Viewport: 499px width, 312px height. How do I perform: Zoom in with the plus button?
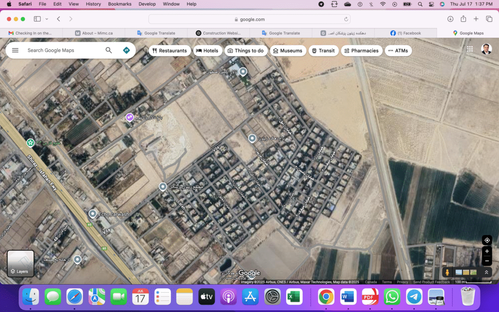pos(487,251)
